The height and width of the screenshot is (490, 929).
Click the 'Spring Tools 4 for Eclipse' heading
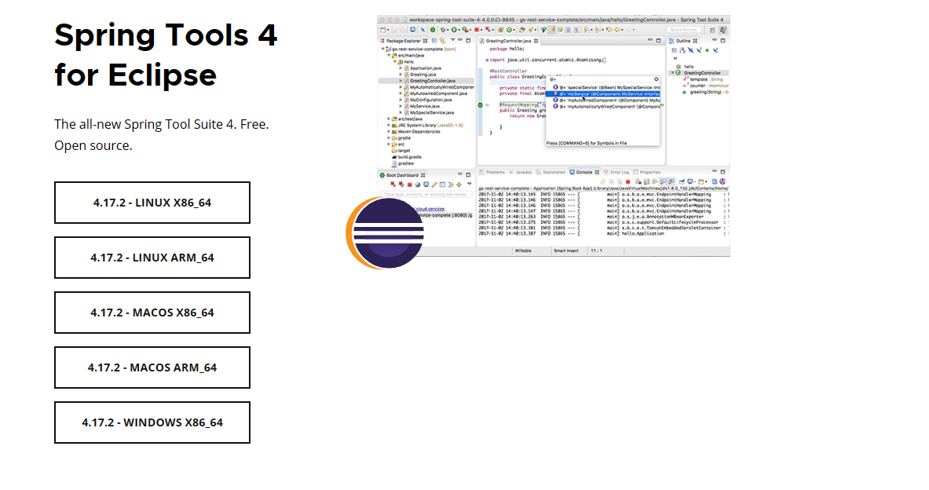point(166,54)
